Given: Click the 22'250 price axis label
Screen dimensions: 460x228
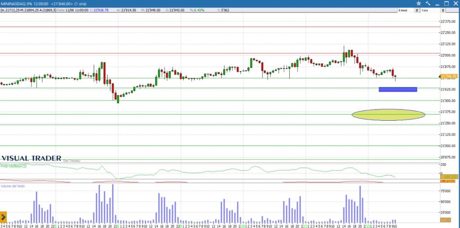Looking at the screenshot, I should point(449,32).
